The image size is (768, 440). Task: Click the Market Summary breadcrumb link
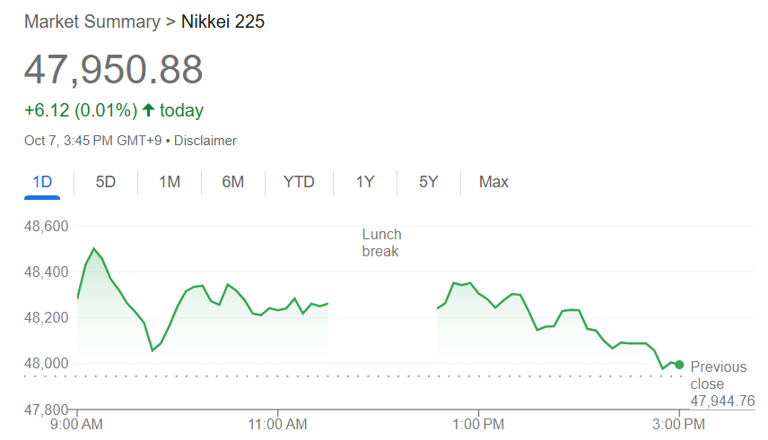point(92,21)
